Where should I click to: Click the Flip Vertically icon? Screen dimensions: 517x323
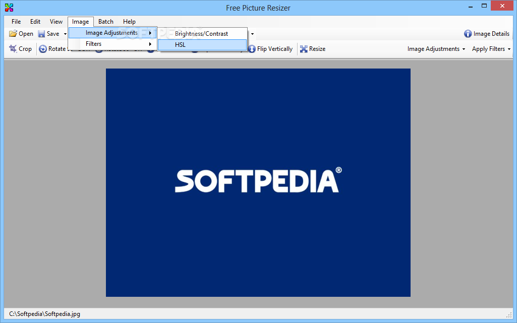pyautogui.click(x=252, y=49)
